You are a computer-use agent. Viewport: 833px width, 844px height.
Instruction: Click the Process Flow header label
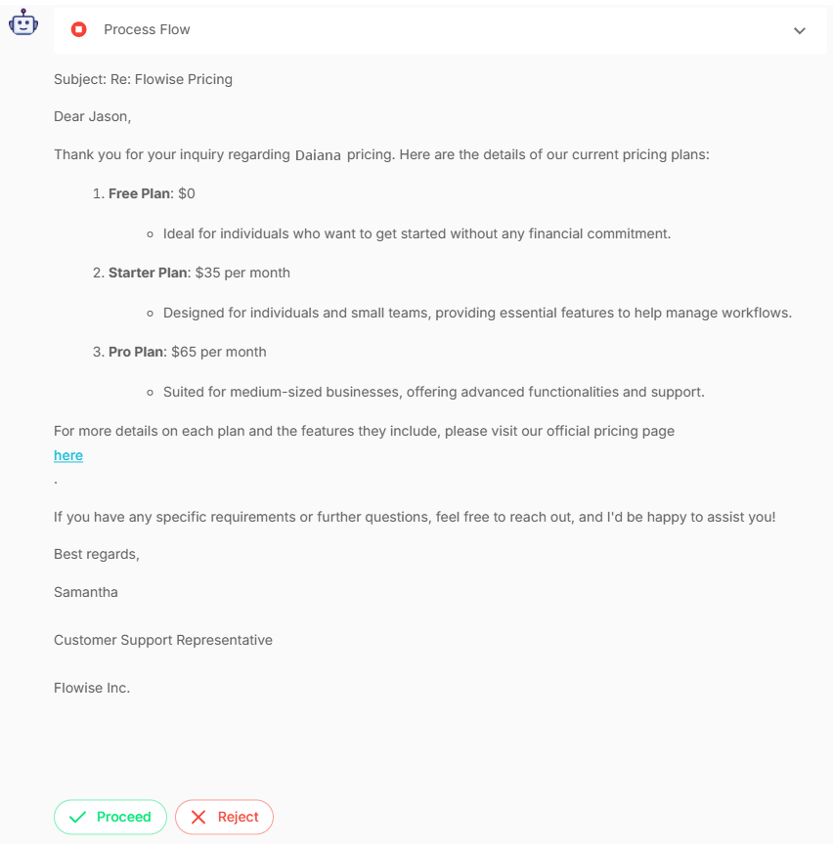(147, 29)
